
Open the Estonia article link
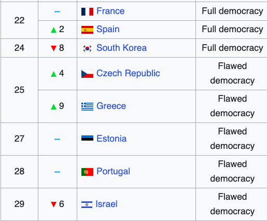click(111, 139)
